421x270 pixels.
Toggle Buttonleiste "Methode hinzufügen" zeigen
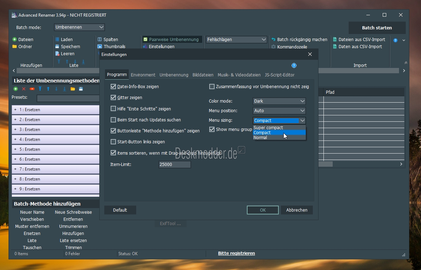click(x=113, y=131)
